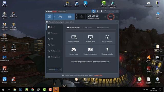Open Skype desktop shortcut
Image resolution: width=164 pixels, height=92 pixels.
(85, 4)
